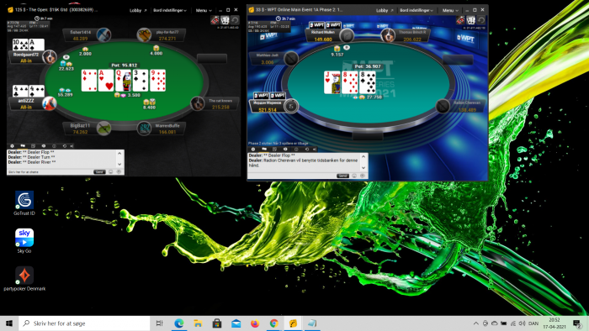Move WPT chat log down with scrollbar arrow
589x331 pixels.
click(363, 167)
